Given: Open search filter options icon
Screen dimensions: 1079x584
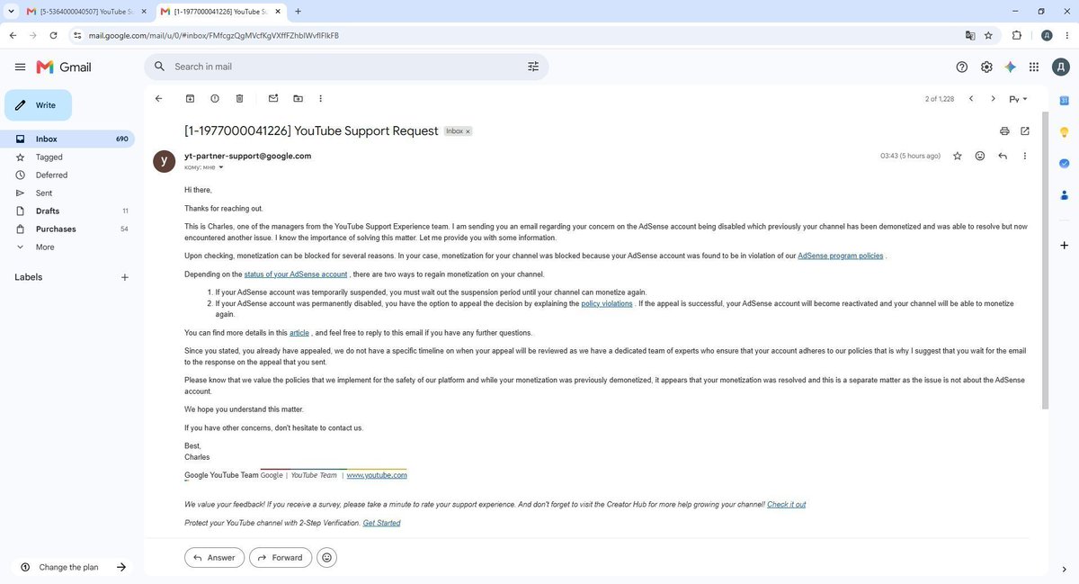Looking at the screenshot, I should coord(533,67).
